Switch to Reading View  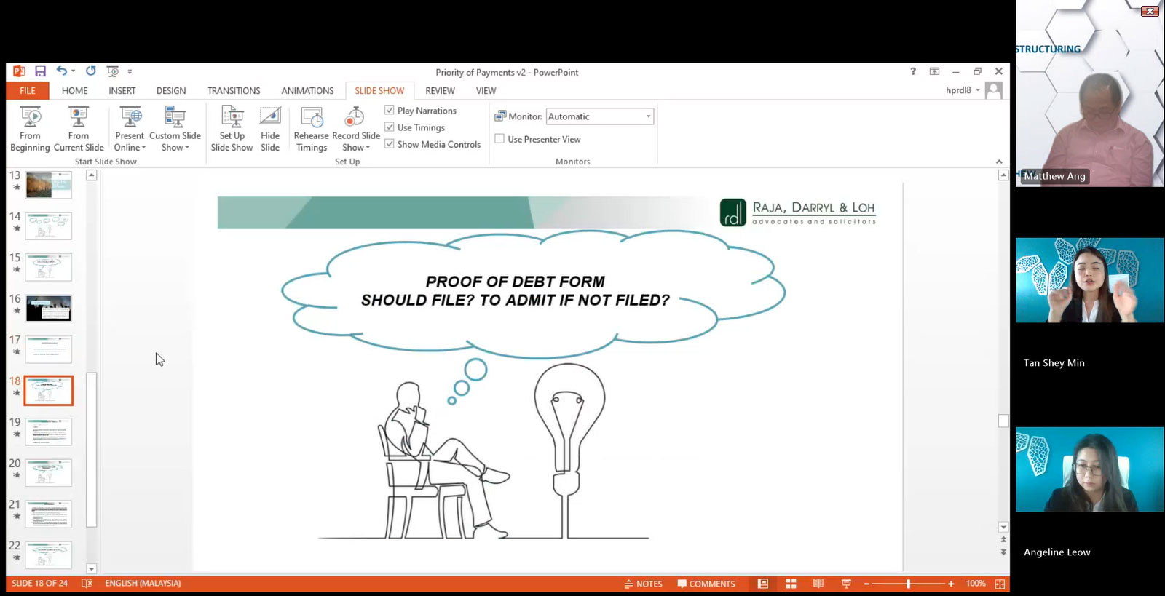[x=818, y=584]
